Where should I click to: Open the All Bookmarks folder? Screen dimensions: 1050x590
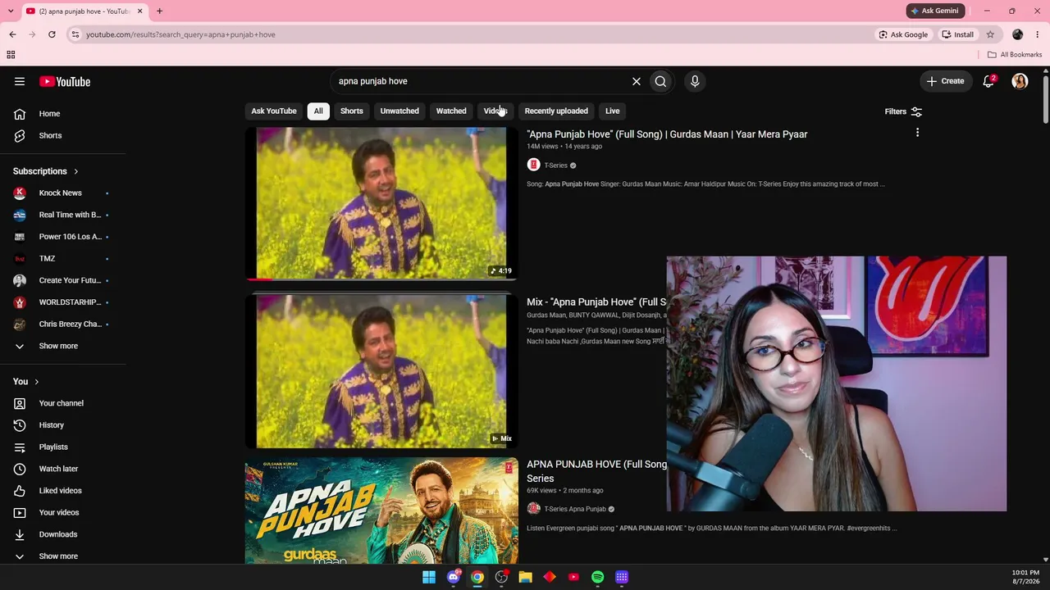pyautogui.click(x=1015, y=55)
